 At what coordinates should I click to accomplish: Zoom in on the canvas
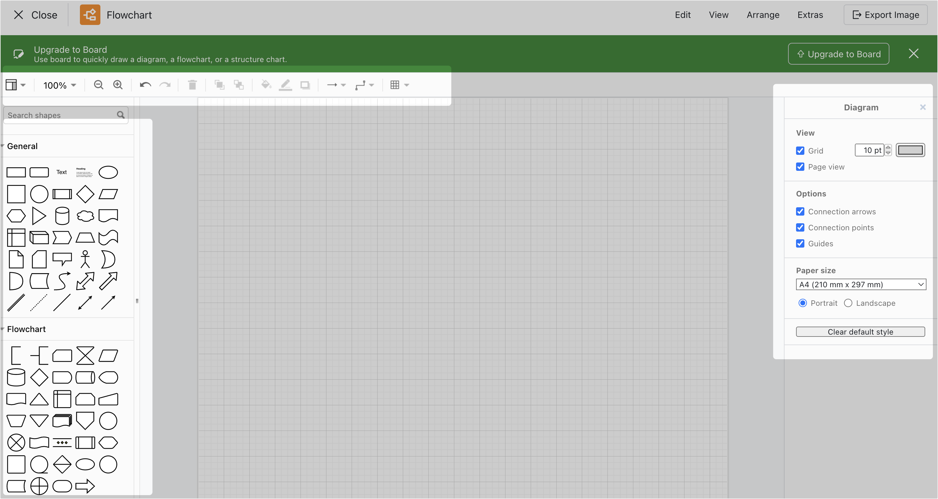(118, 84)
